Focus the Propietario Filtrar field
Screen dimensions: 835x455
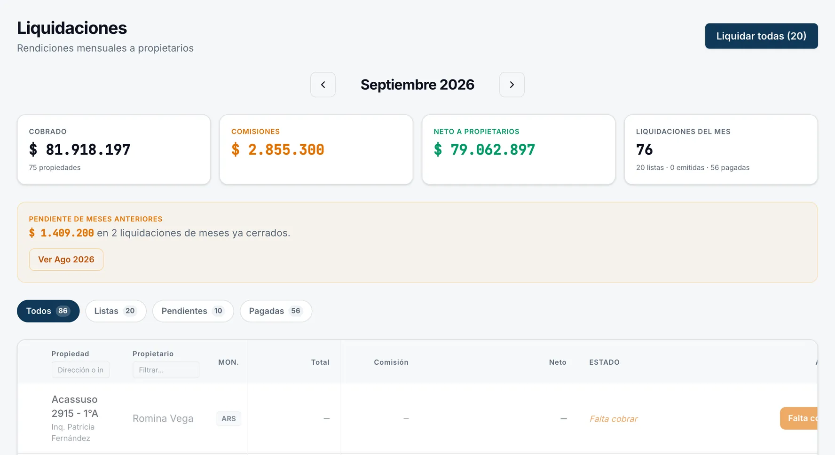pos(166,370)
